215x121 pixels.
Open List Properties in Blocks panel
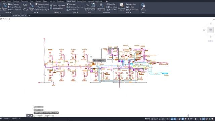[x=13, y=4]
